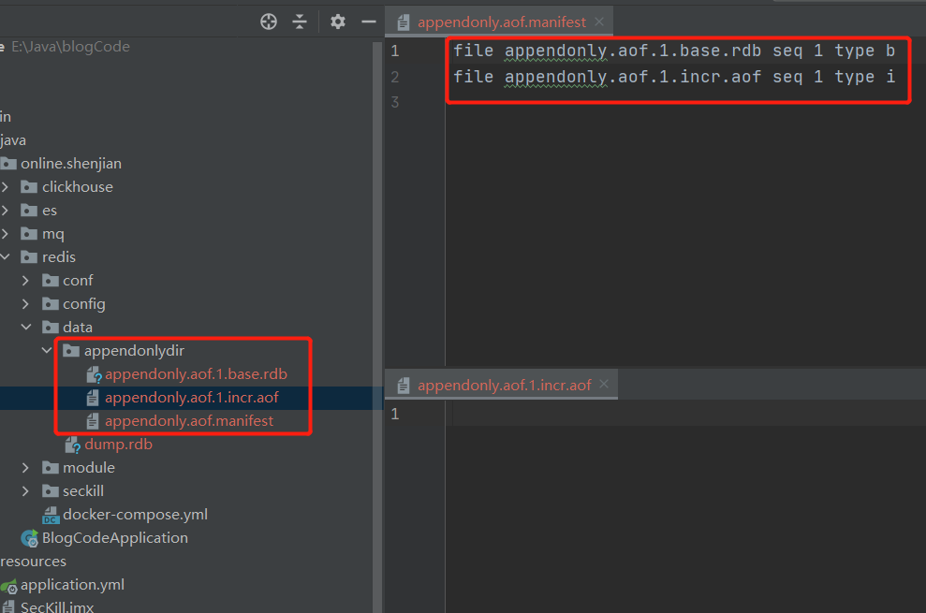Expand the config folder
Viewport: 926px width, 613px height.
(25, 304)
